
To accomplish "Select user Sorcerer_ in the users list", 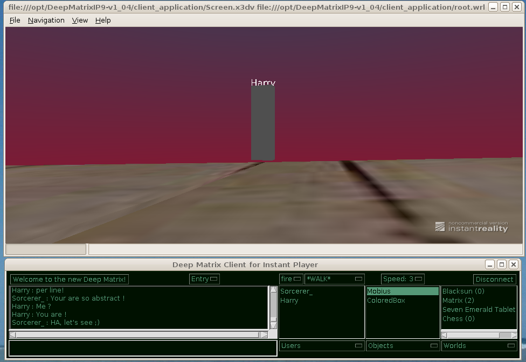I will point(296,291).
